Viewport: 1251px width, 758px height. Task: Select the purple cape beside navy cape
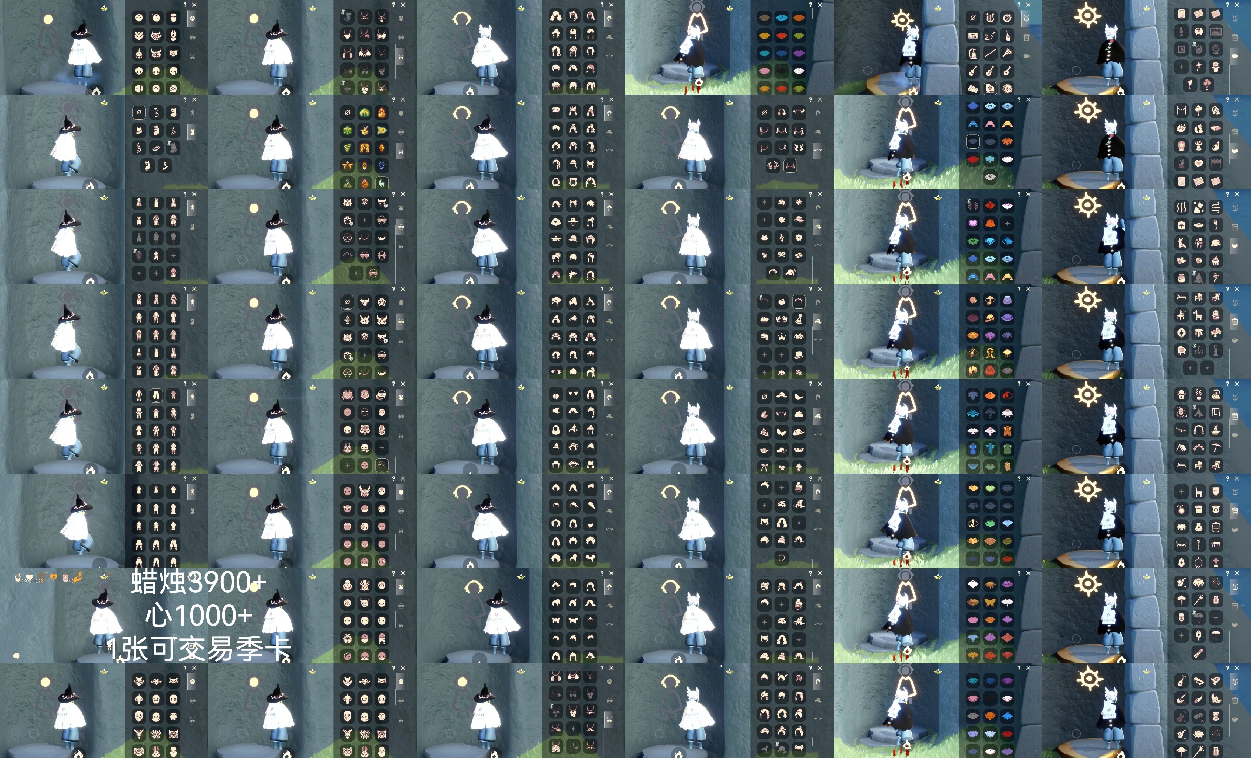[799, 53]
